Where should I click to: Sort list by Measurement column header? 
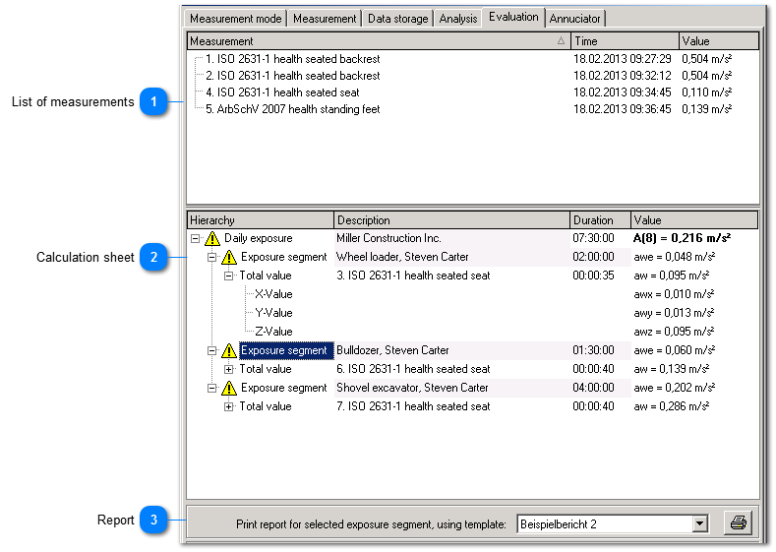tap(374, 41)
